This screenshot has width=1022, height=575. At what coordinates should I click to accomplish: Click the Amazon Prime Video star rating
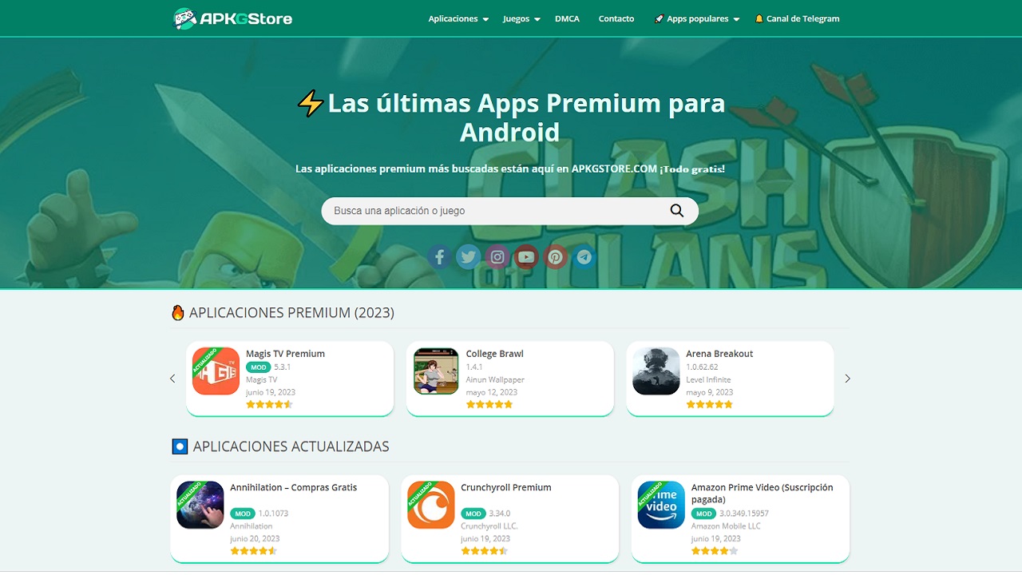click(715, 550)
